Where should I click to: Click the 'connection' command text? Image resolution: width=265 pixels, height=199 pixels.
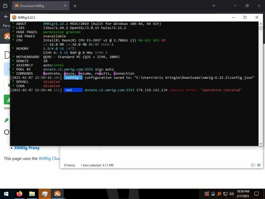[124, 73]
